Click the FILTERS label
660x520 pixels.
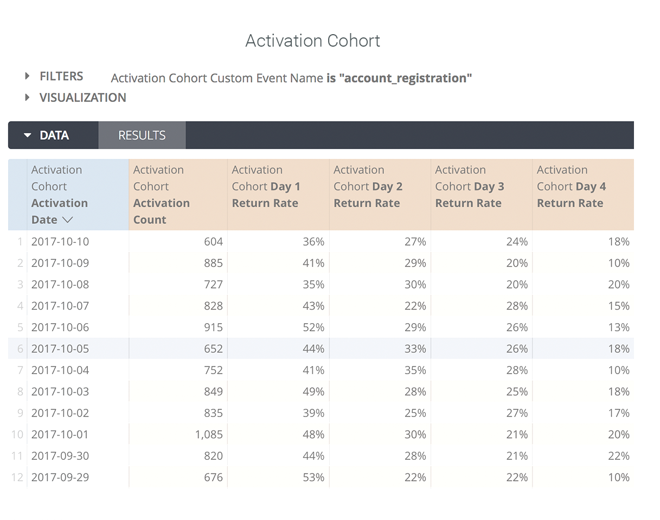pos(61,76)
